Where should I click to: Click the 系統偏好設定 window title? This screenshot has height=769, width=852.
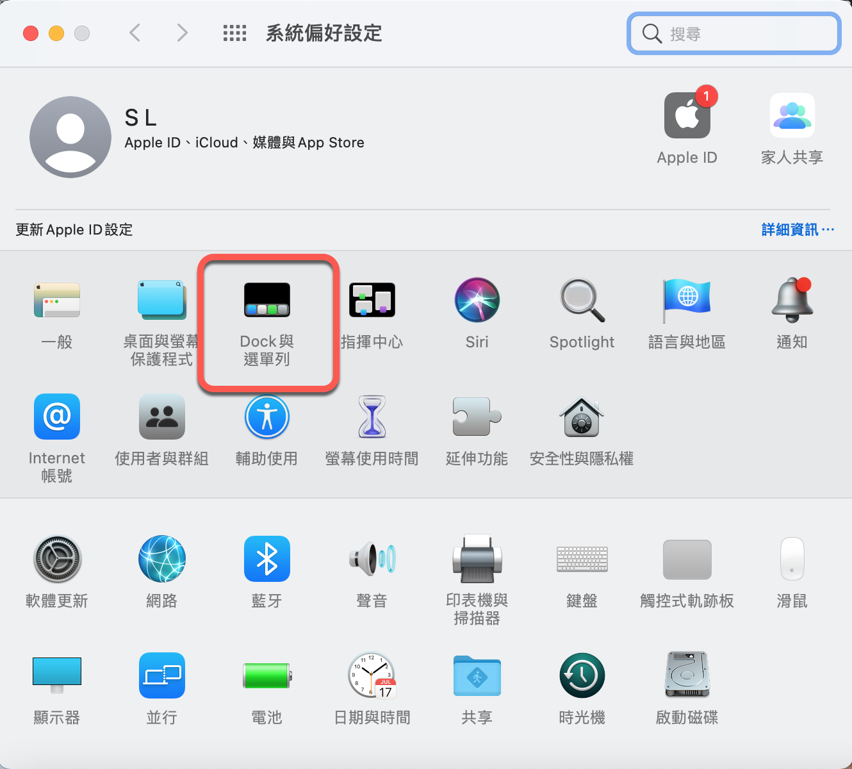click(324, 33)
